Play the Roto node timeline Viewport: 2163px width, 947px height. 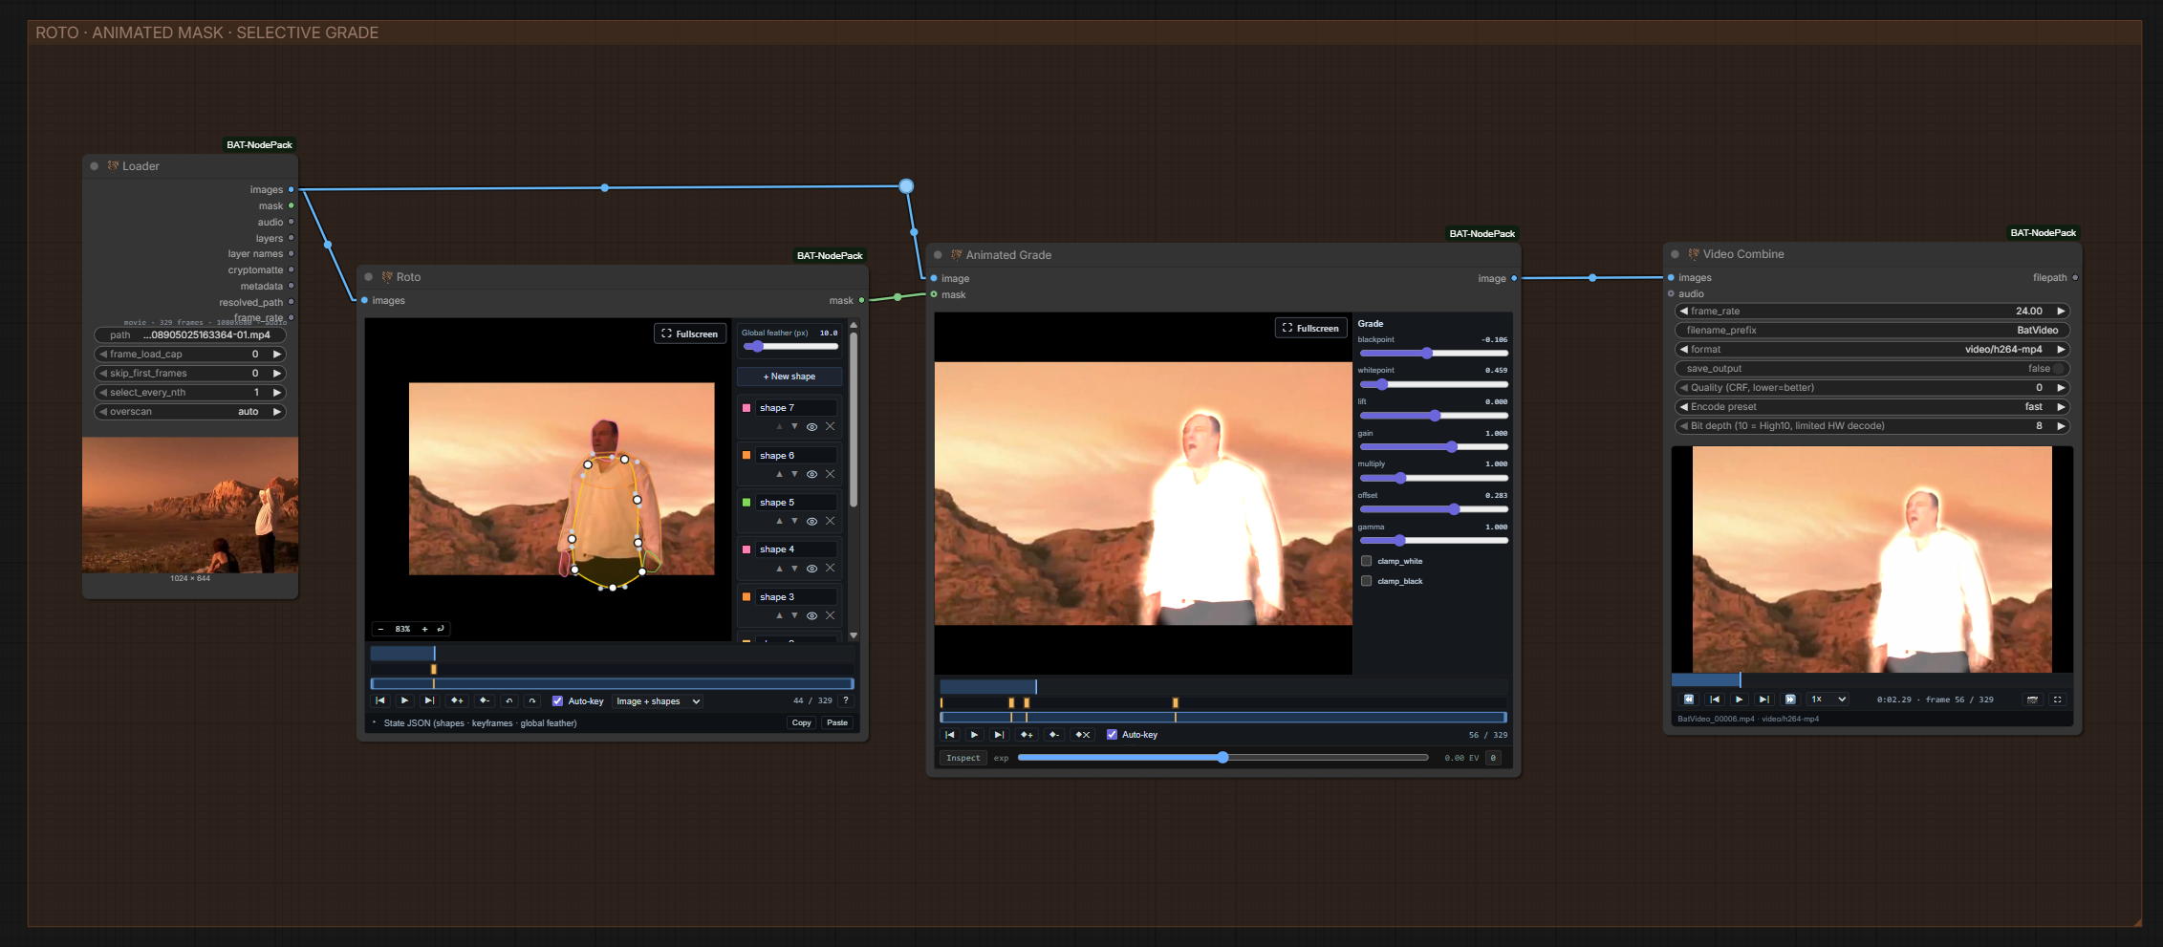point(404,700)
